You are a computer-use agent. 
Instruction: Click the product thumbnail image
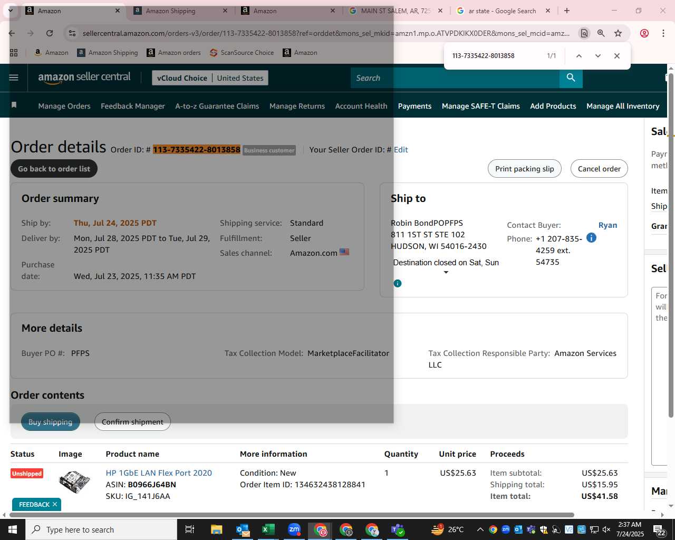point(74,482)
